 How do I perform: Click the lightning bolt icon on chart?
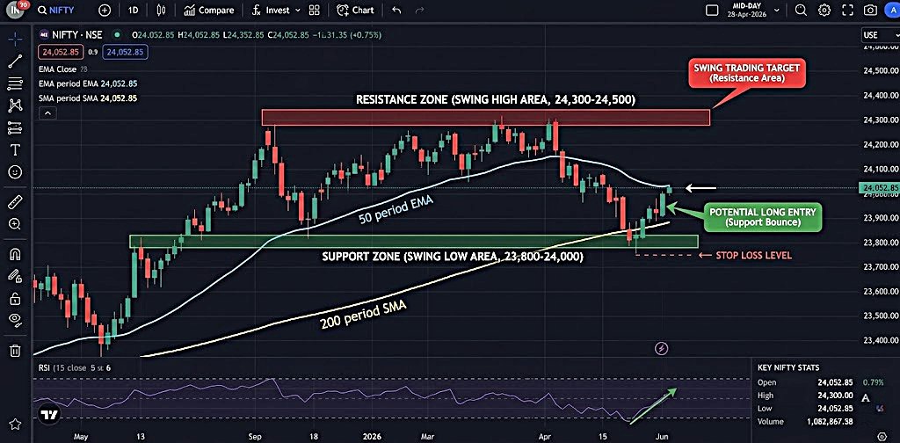pyautogui.click(x=661, y=348)
